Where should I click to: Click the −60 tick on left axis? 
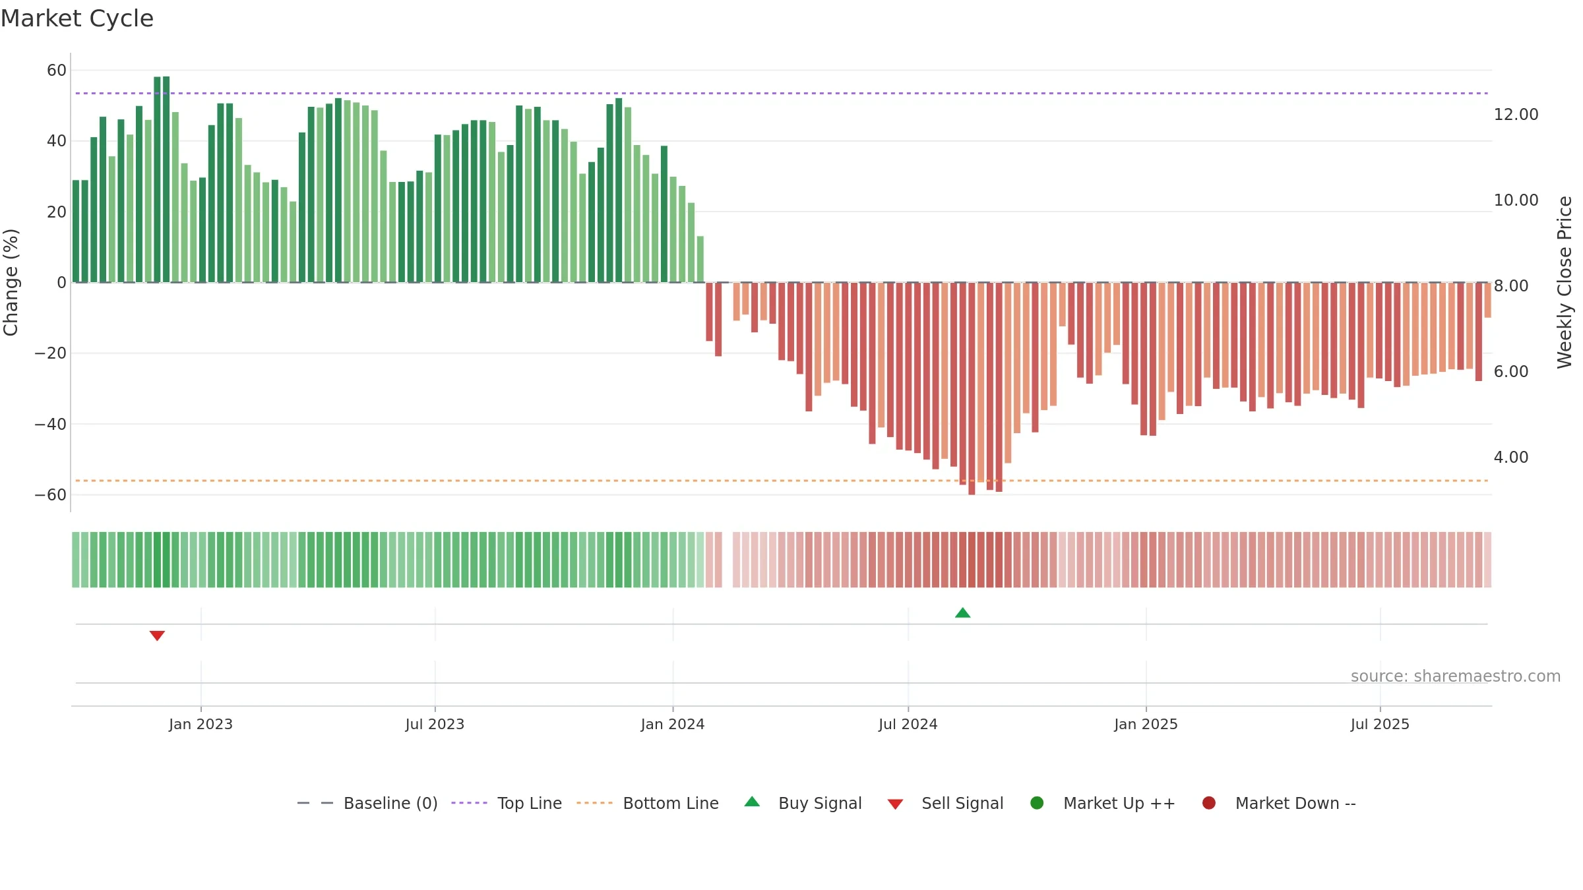click(51, 495)
